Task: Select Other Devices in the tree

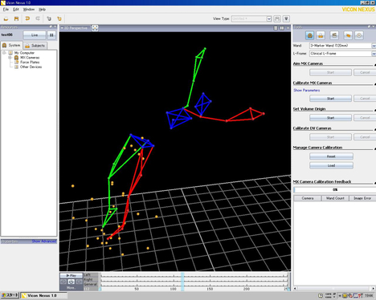Action: (x=31, y=67)
